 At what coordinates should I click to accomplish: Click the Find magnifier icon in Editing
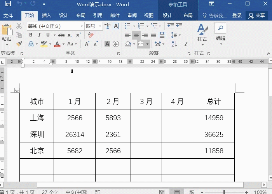pos(220,28)
